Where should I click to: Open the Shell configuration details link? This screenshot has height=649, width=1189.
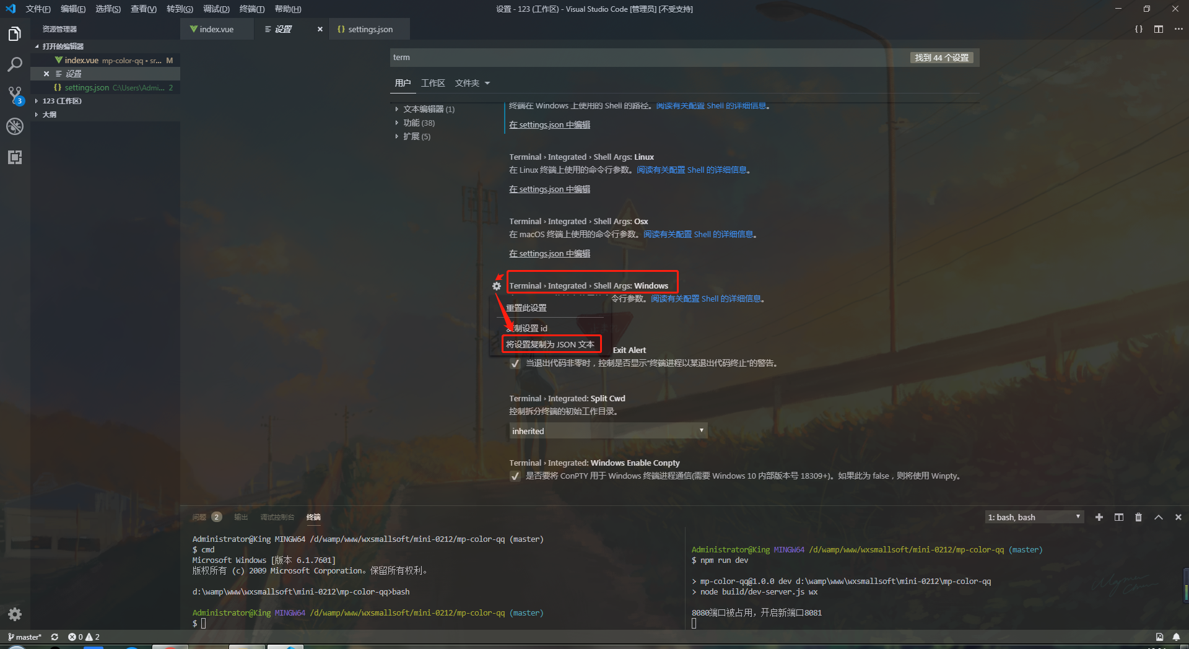click(x=712, y=105)
